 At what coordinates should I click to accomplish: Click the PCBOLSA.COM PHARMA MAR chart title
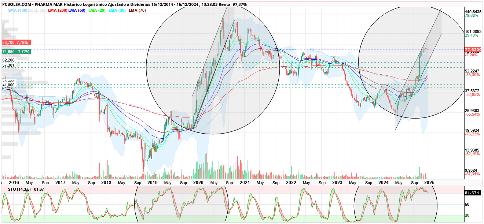tap(125, 4)
